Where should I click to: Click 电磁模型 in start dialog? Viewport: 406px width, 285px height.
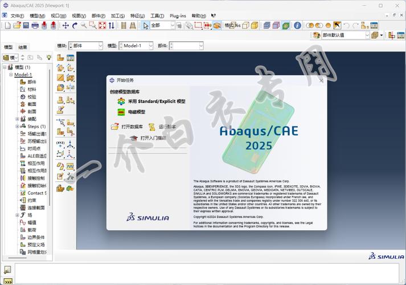tap(132, 112)
